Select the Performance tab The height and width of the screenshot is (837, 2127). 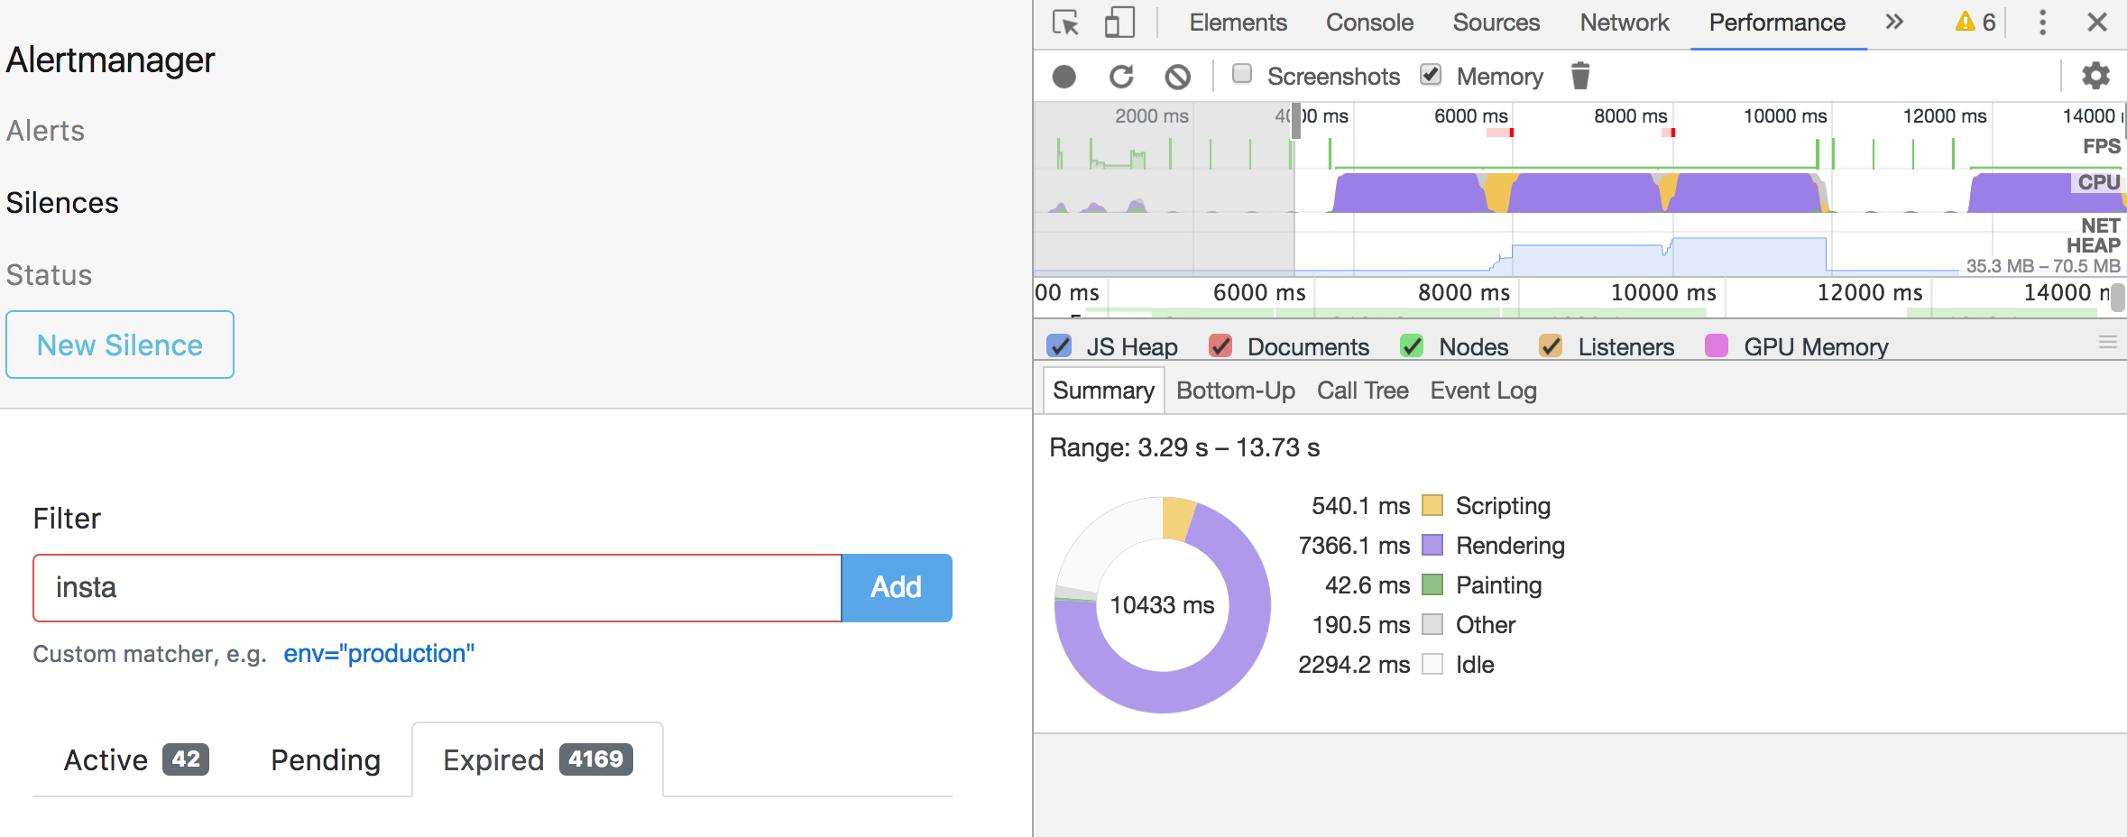point(1777,23)
